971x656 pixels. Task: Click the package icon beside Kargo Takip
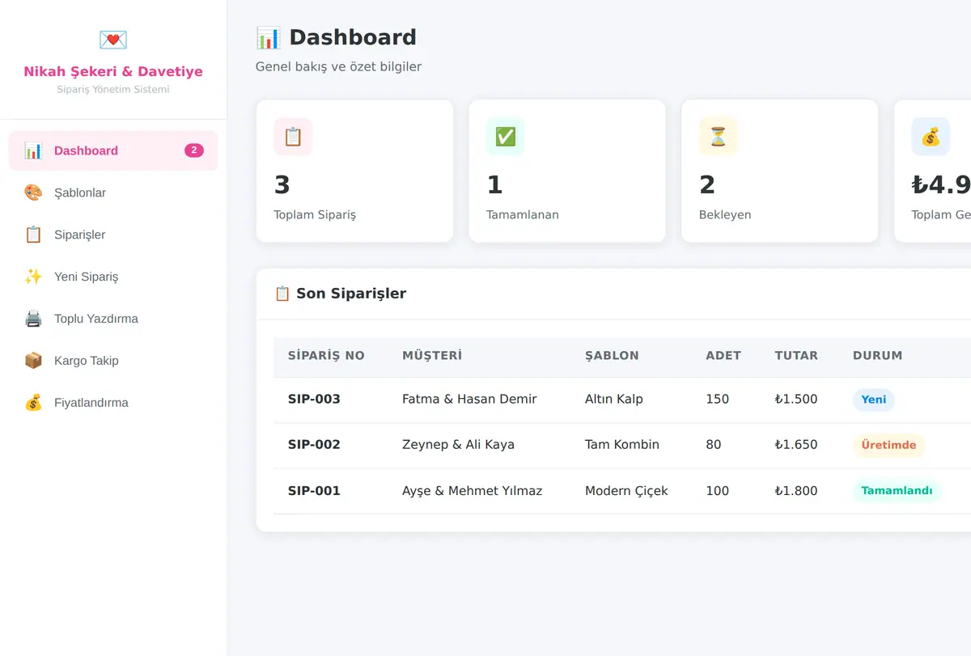tap(33, 361)
